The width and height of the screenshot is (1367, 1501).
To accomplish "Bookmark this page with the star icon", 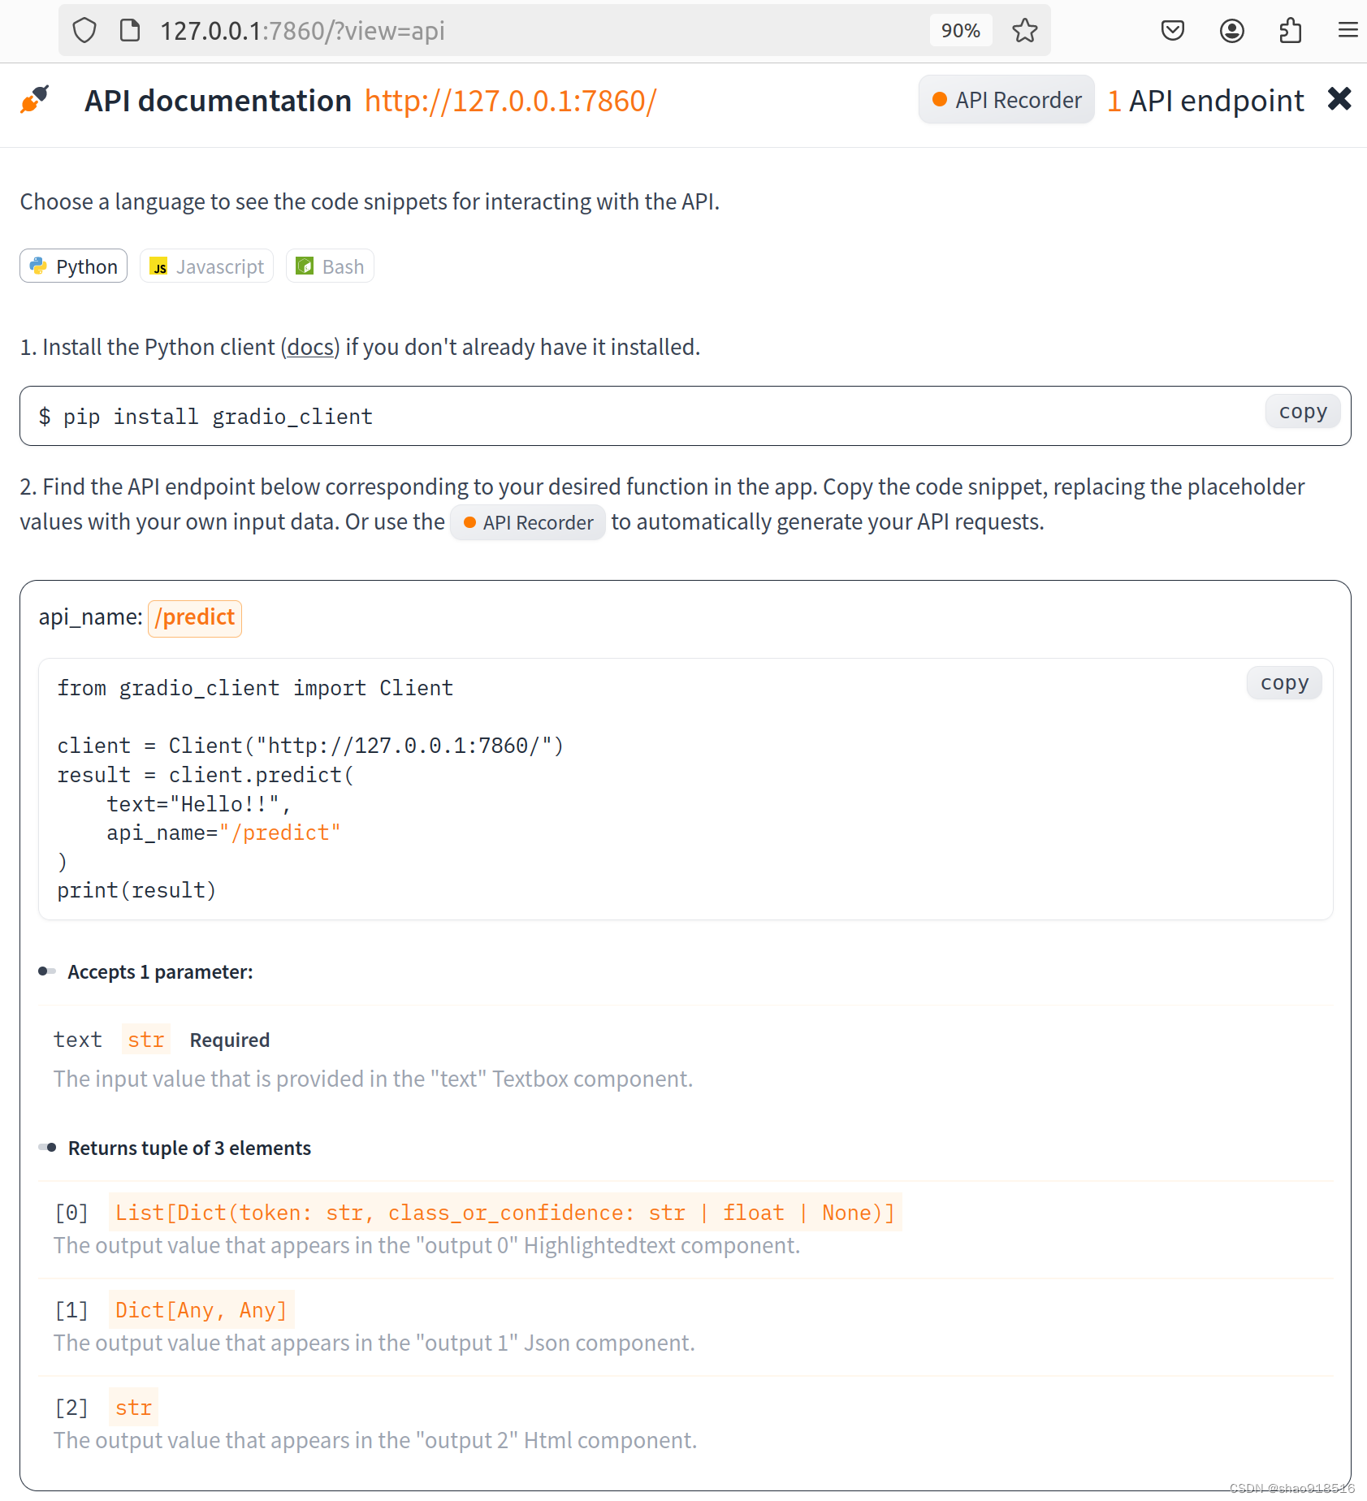I will 1024,31.
